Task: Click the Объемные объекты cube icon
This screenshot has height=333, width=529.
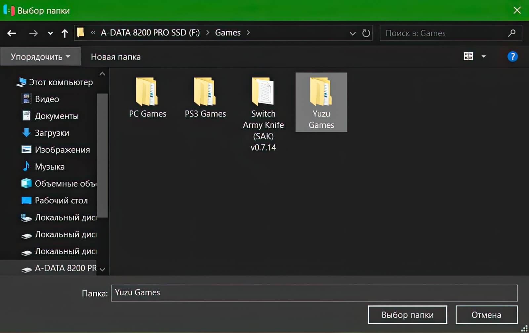Action: tap(26, 183)
